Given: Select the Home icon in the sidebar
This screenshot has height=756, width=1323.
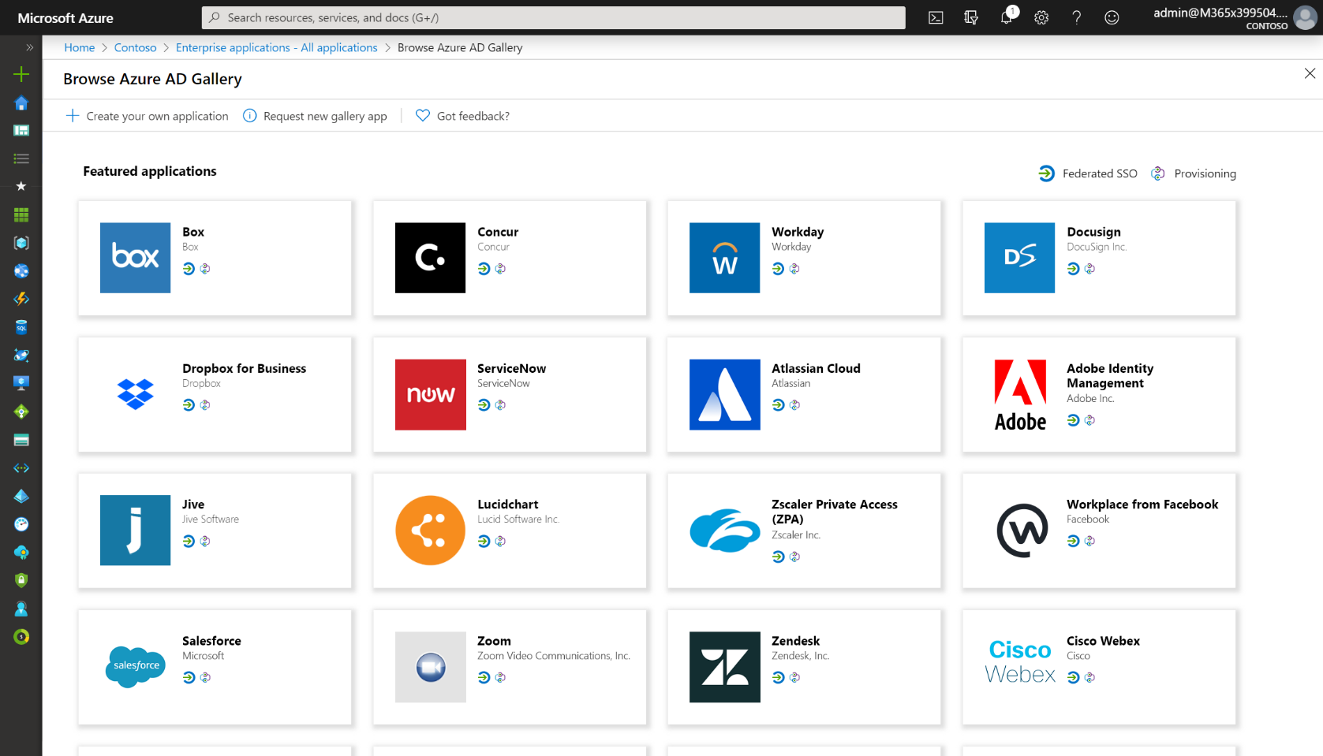Looking at the screenshot, I should coord(21,103).
